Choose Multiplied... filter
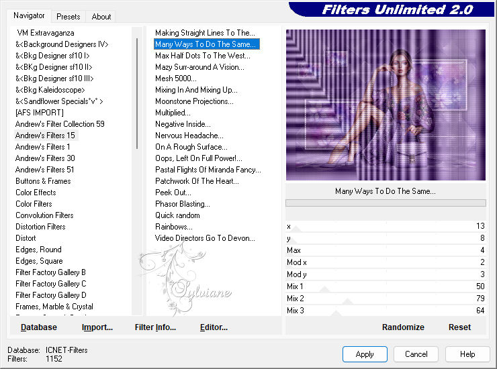Screen dimensions: 497x369 click(x=173, y=113)
